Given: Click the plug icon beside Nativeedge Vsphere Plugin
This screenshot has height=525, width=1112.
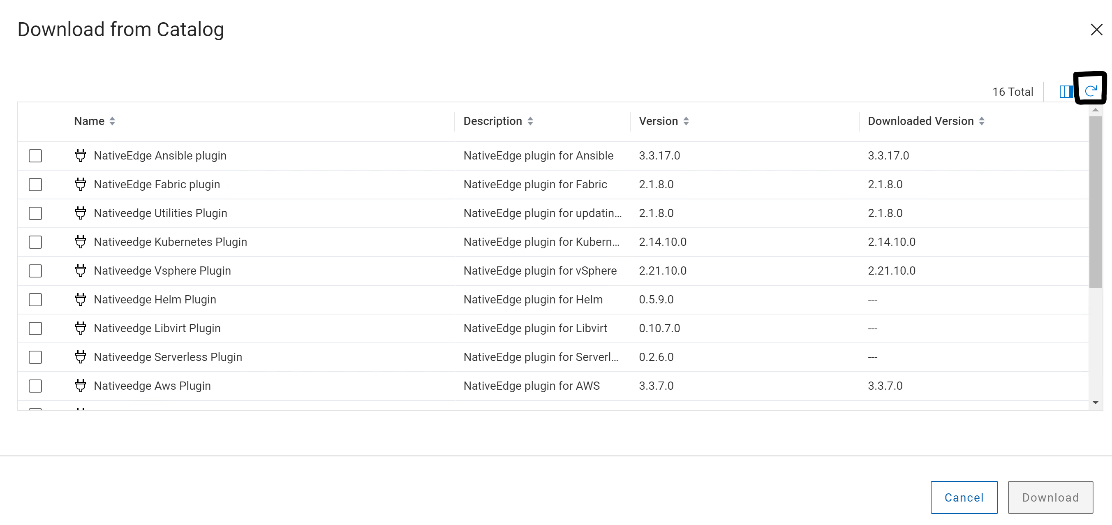Looking at the screenshot, I should [80, 271].
